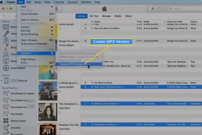The image size is (202, 135).
Task: Switch to the For You tab
Action: tap(94, 16)
